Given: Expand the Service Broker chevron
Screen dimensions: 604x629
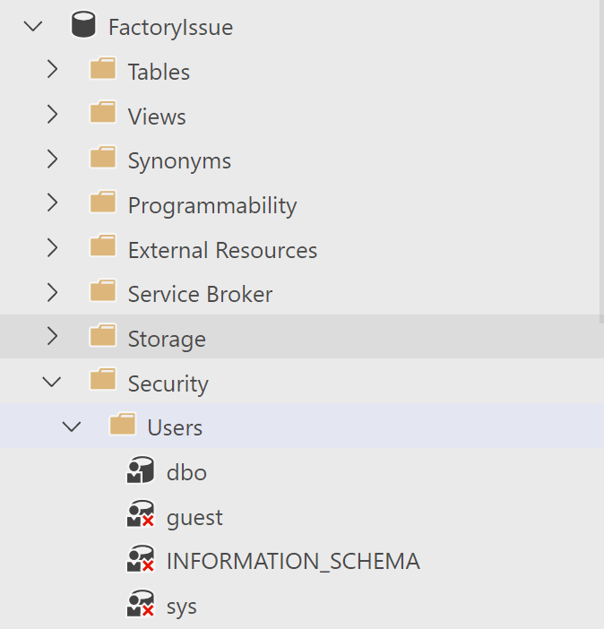Looking at the screenshot, I should tap(52, 292).
